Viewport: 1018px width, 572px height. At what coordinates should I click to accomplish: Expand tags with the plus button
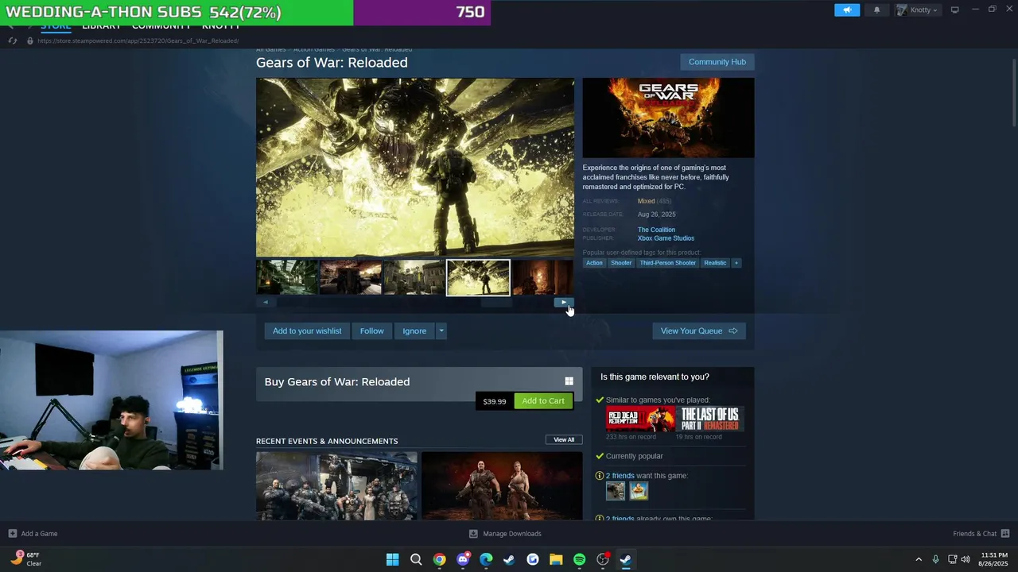736,263
